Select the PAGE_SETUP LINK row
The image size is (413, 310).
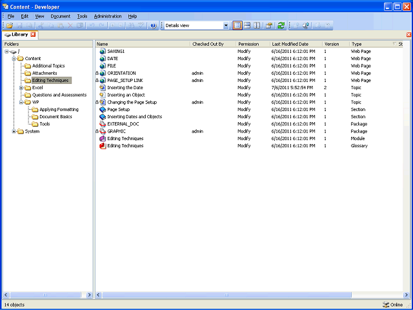pos(249,80)
